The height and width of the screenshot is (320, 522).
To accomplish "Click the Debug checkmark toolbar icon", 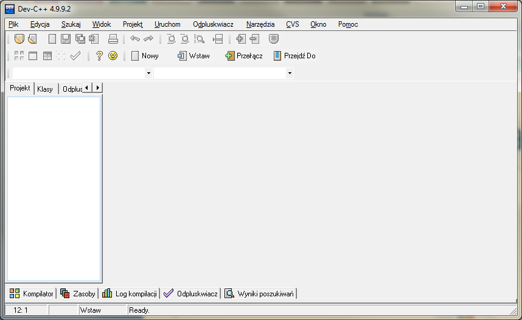I will pos(75,55).
